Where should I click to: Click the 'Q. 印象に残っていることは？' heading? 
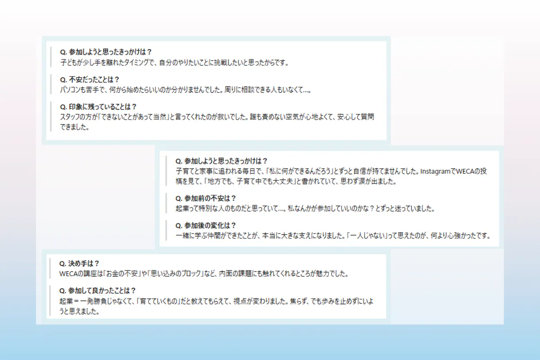tap(98, 107)
